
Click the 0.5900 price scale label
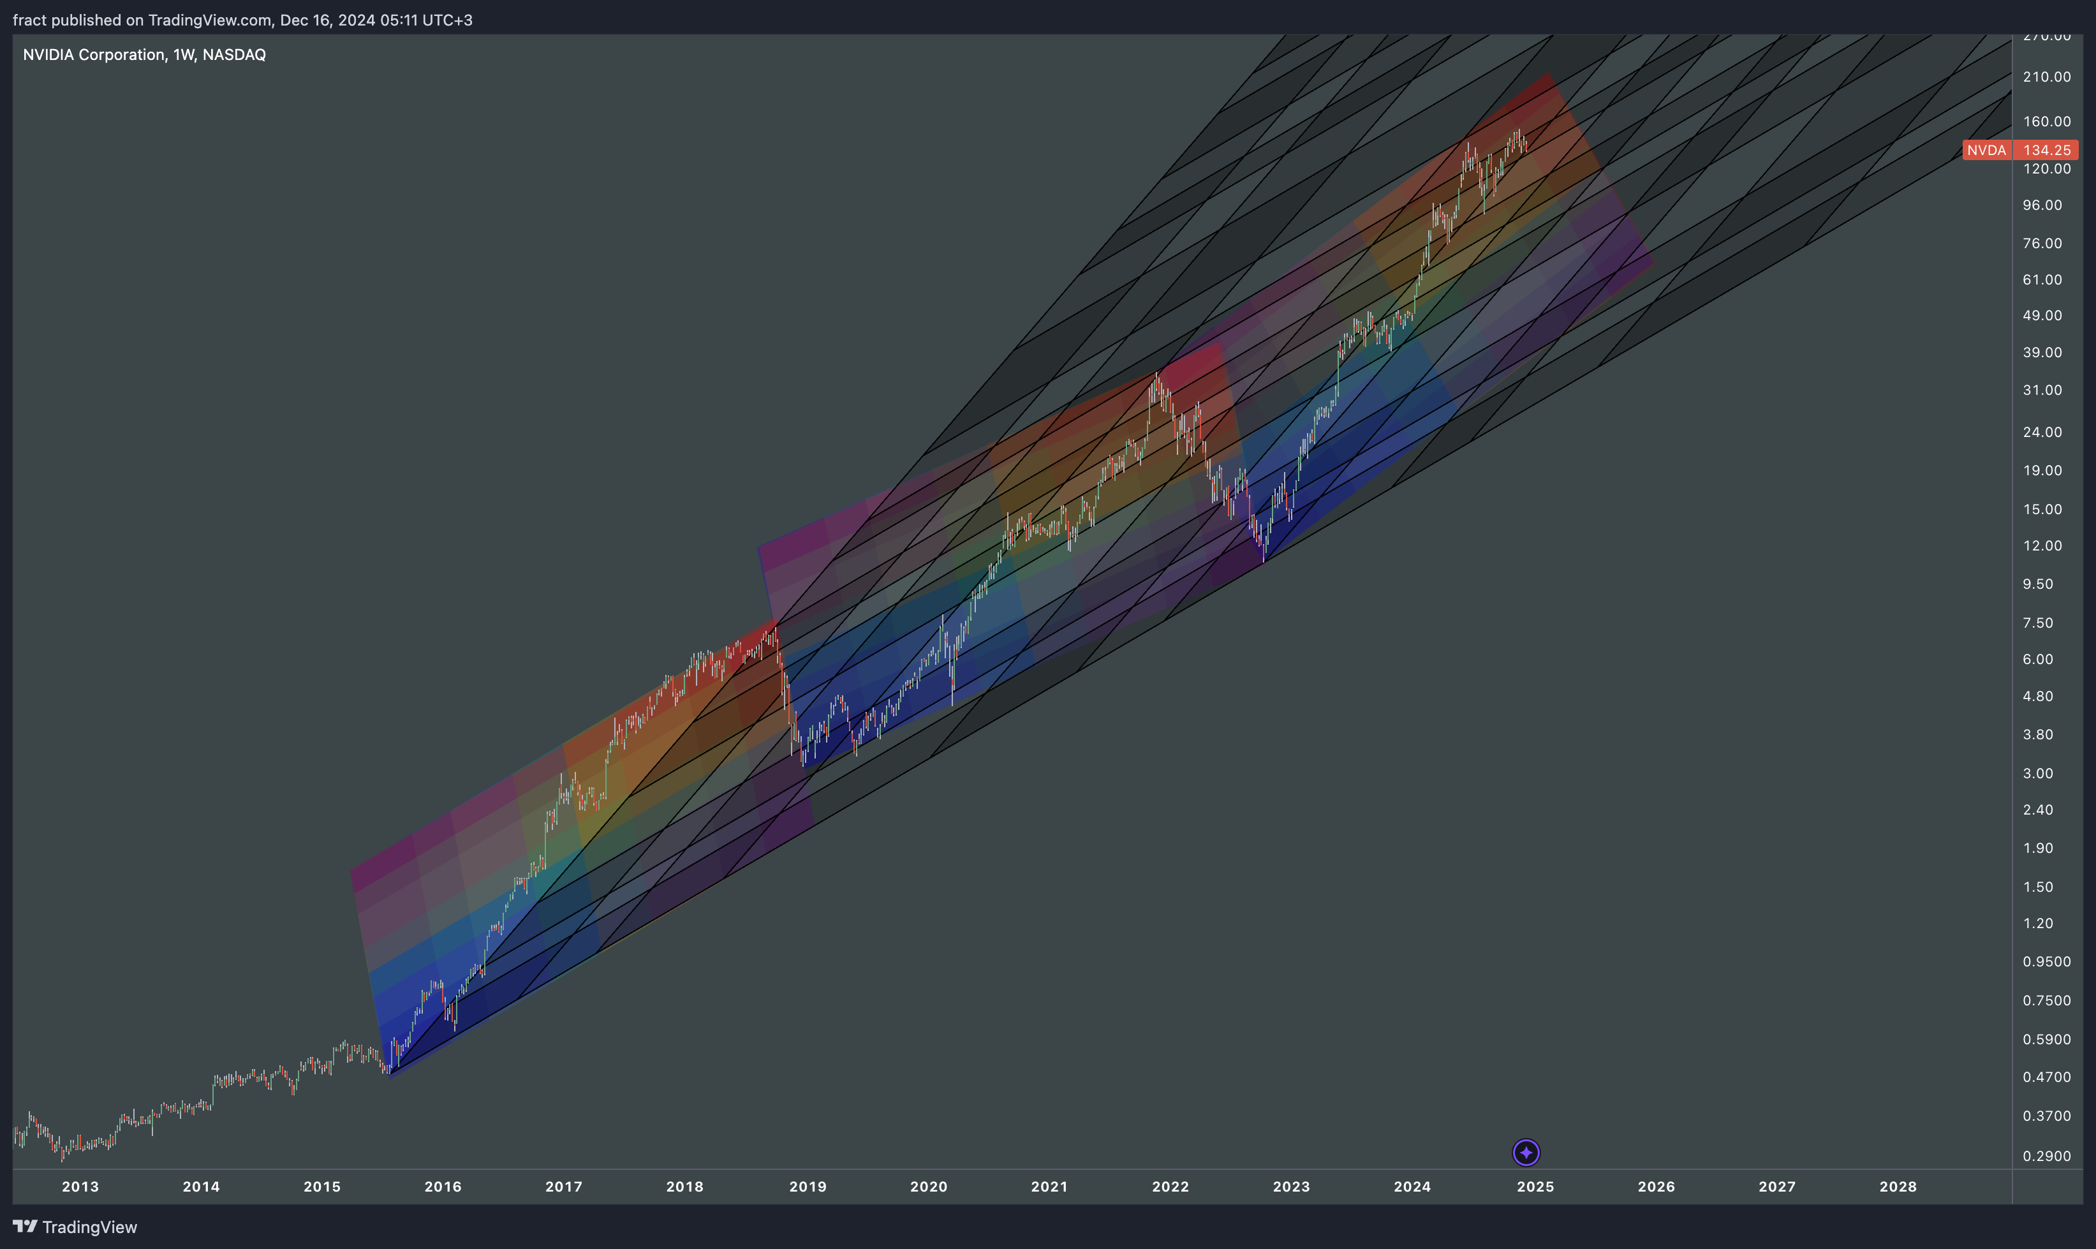coord(2047,1039)
